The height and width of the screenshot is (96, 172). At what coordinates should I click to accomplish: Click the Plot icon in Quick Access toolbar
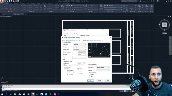pyautogui.click(x=18, y=1)
